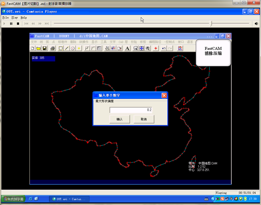261x205 pixels.
Task: Click the 00:51/01:04 time status
Action: 247,193
